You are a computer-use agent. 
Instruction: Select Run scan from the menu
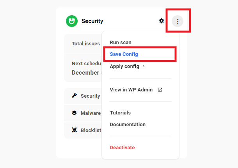(x=121, y=42)
